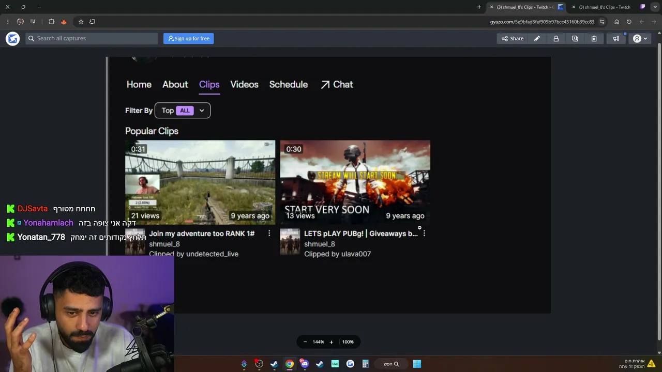Reset zoom with the 100% button
662x372 pixels.
coord(348,342)
